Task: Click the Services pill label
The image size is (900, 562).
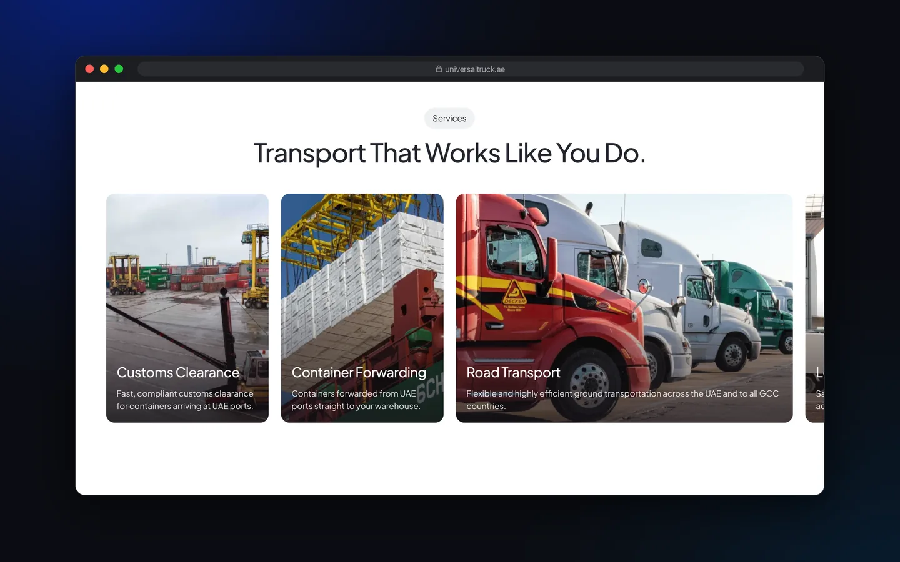Action: pos(449,119)
